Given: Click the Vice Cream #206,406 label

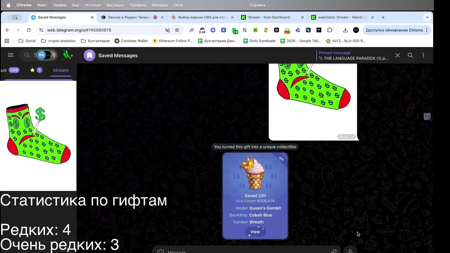Looking at the screenshot, I should click(255, 201).
